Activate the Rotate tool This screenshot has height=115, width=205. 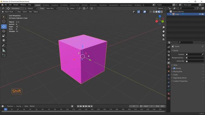click(x=4, y=31)
